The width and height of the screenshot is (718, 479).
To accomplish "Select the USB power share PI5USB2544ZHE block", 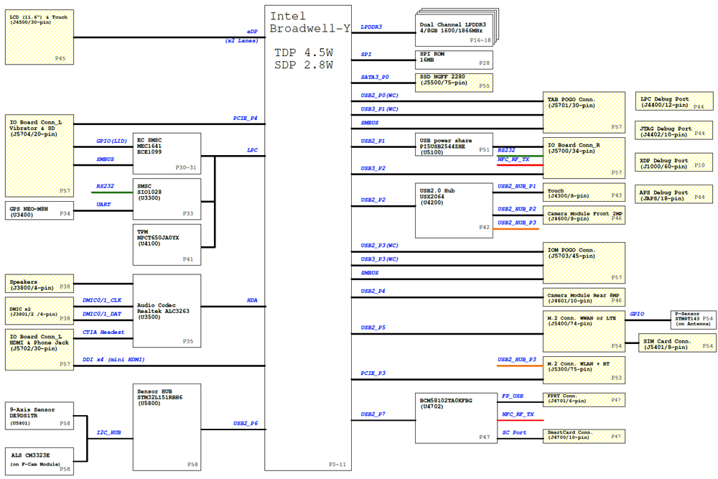I will click(x=454, y=144).
